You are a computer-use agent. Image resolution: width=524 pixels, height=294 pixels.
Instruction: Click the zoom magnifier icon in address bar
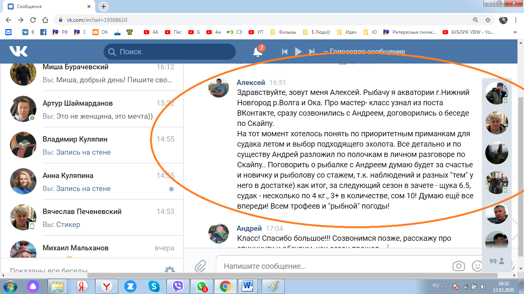point(476,20)
